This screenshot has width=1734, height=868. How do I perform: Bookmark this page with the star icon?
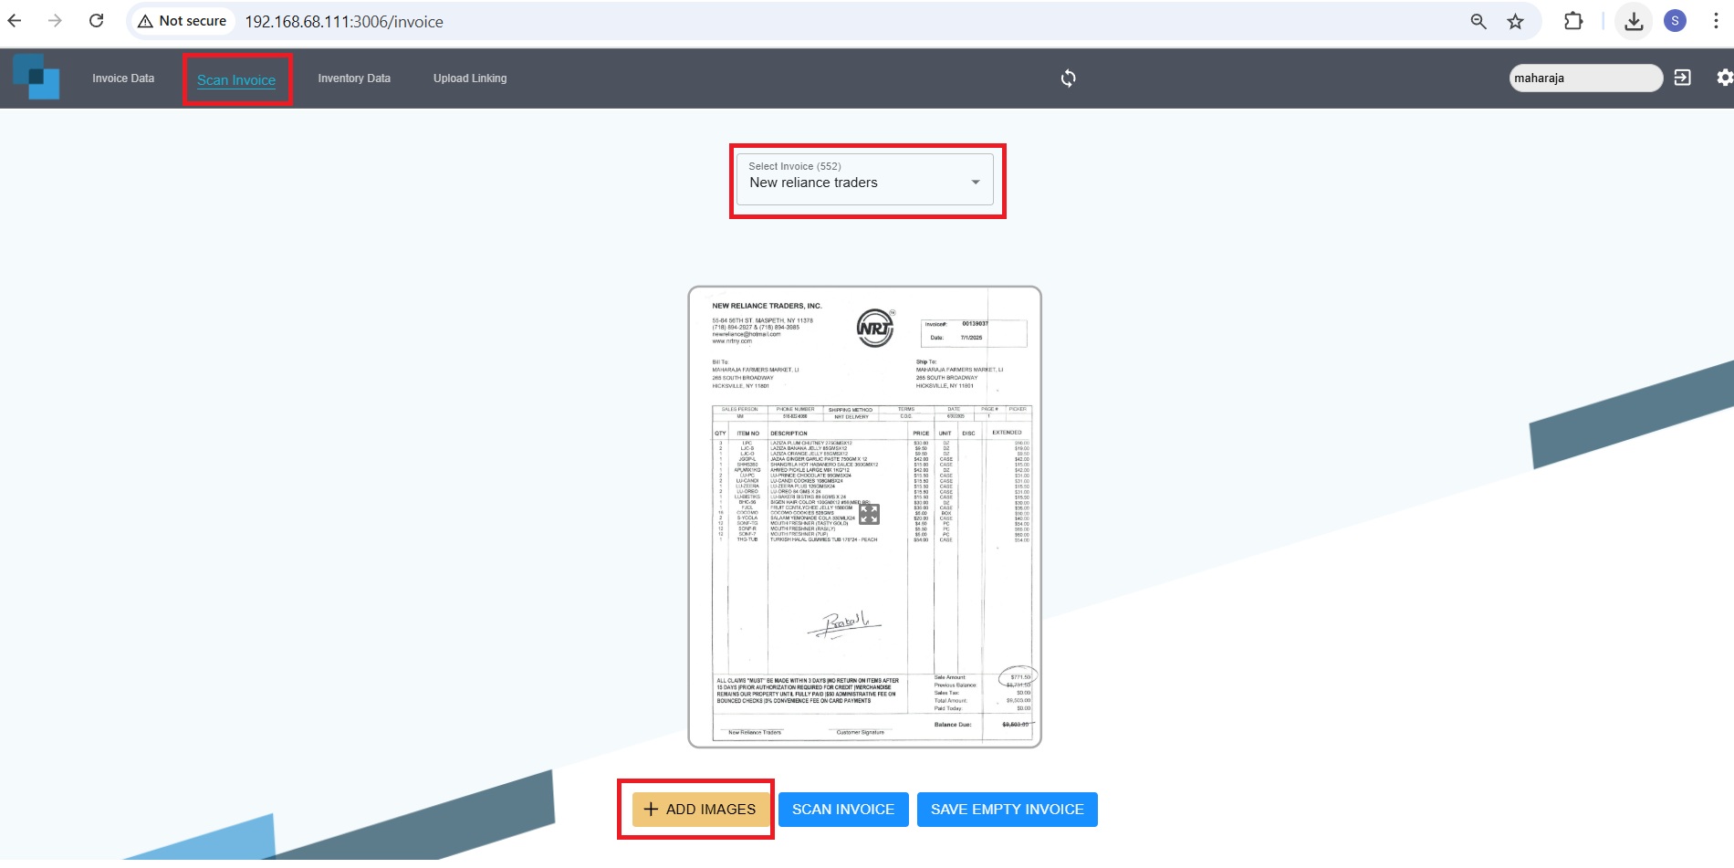(x=1515, y=21)
